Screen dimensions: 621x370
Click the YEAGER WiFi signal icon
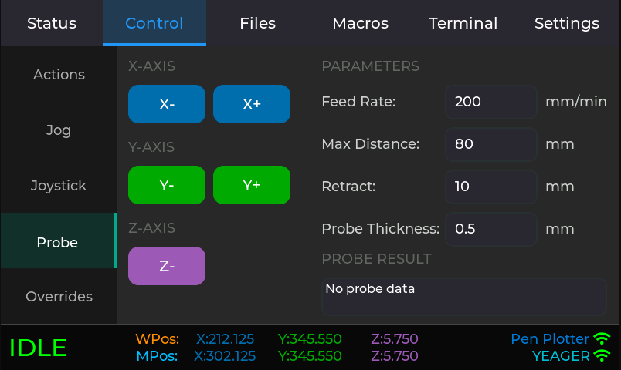(x=602, y=356)
